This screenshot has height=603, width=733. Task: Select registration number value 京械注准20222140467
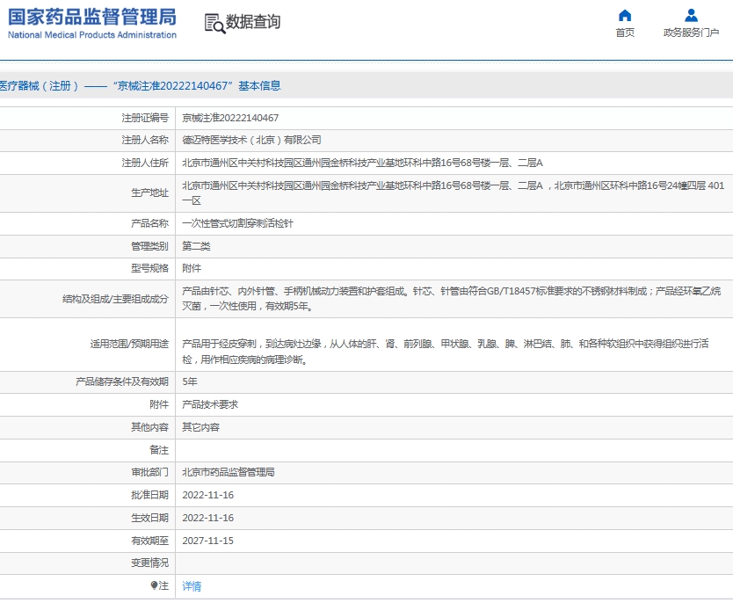(230, 118)
